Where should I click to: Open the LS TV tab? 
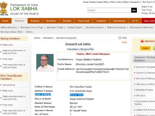[x=135, y=21]
